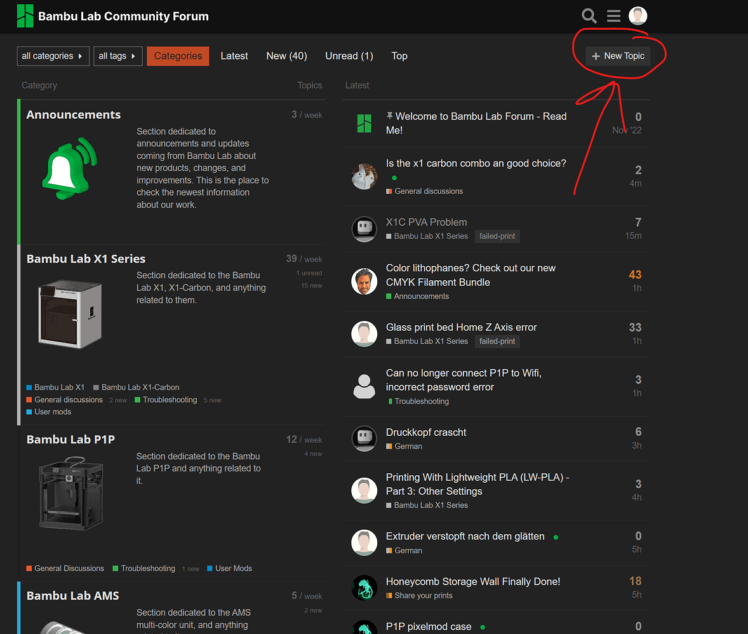Open the forum search icon
This screenshot has height=634, width=748.
589,16
